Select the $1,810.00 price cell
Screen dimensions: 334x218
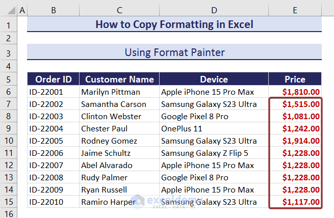tap(295, 92)
